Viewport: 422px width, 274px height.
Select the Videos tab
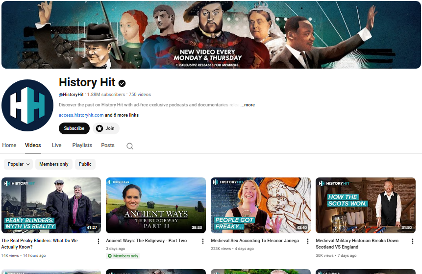tap(33, 146)
